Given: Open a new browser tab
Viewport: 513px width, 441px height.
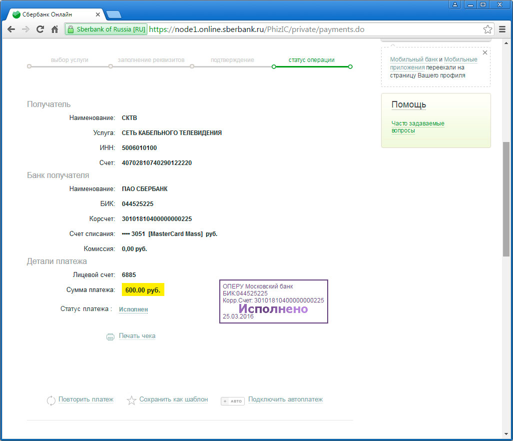Looking at the screenshot, I should (x=114, y=14).
